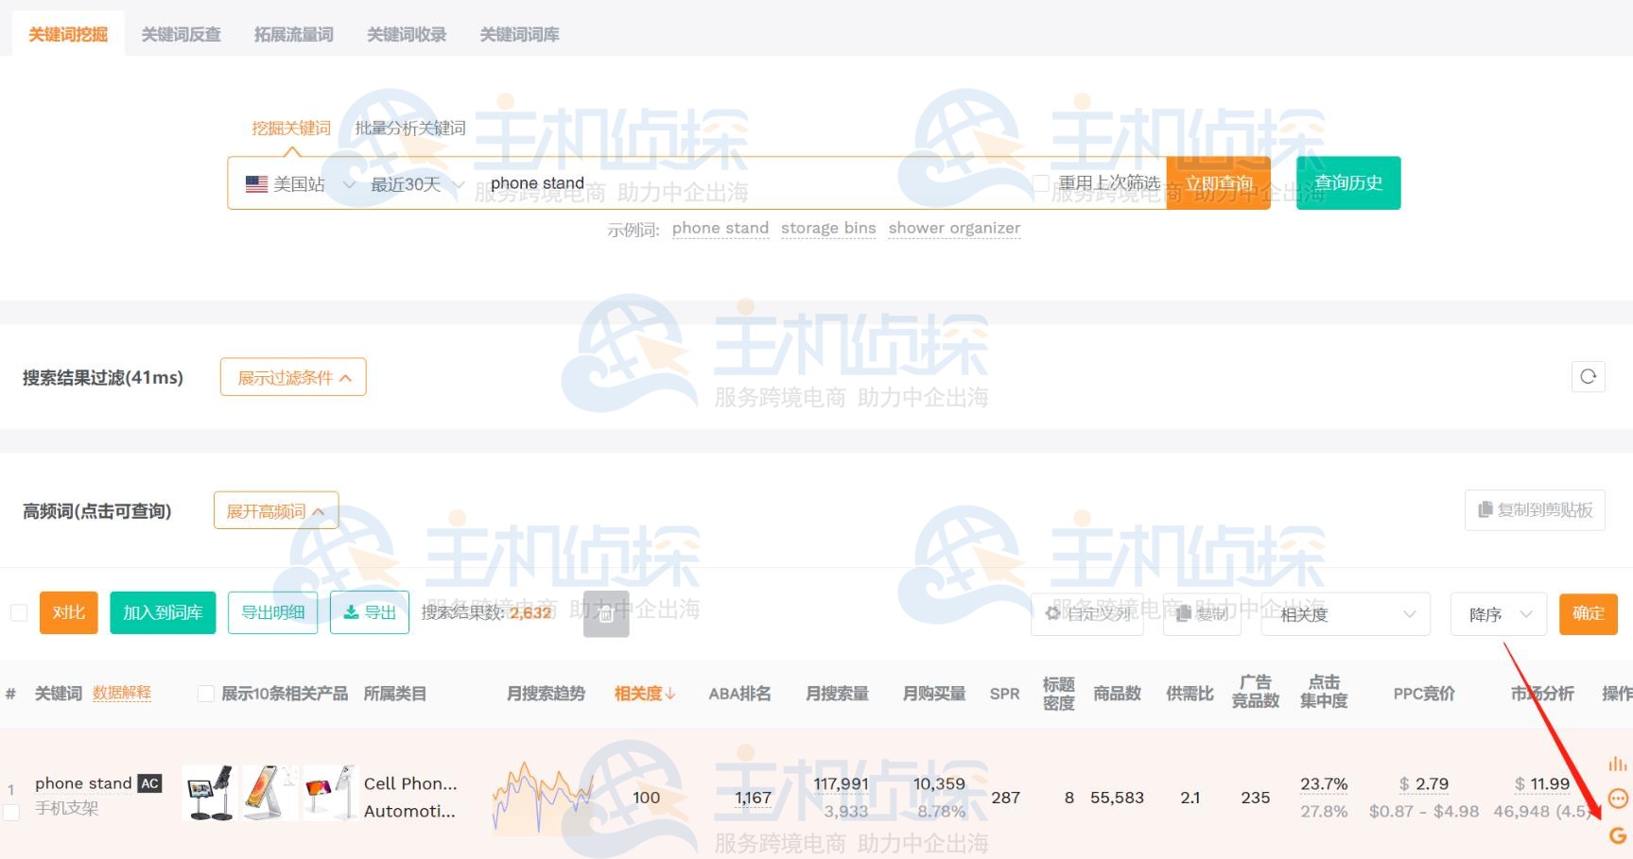Expand the 展示过滤条件 filter panel
The height and width of the screenshot is (859, 1633).
(x=293, y=377)
